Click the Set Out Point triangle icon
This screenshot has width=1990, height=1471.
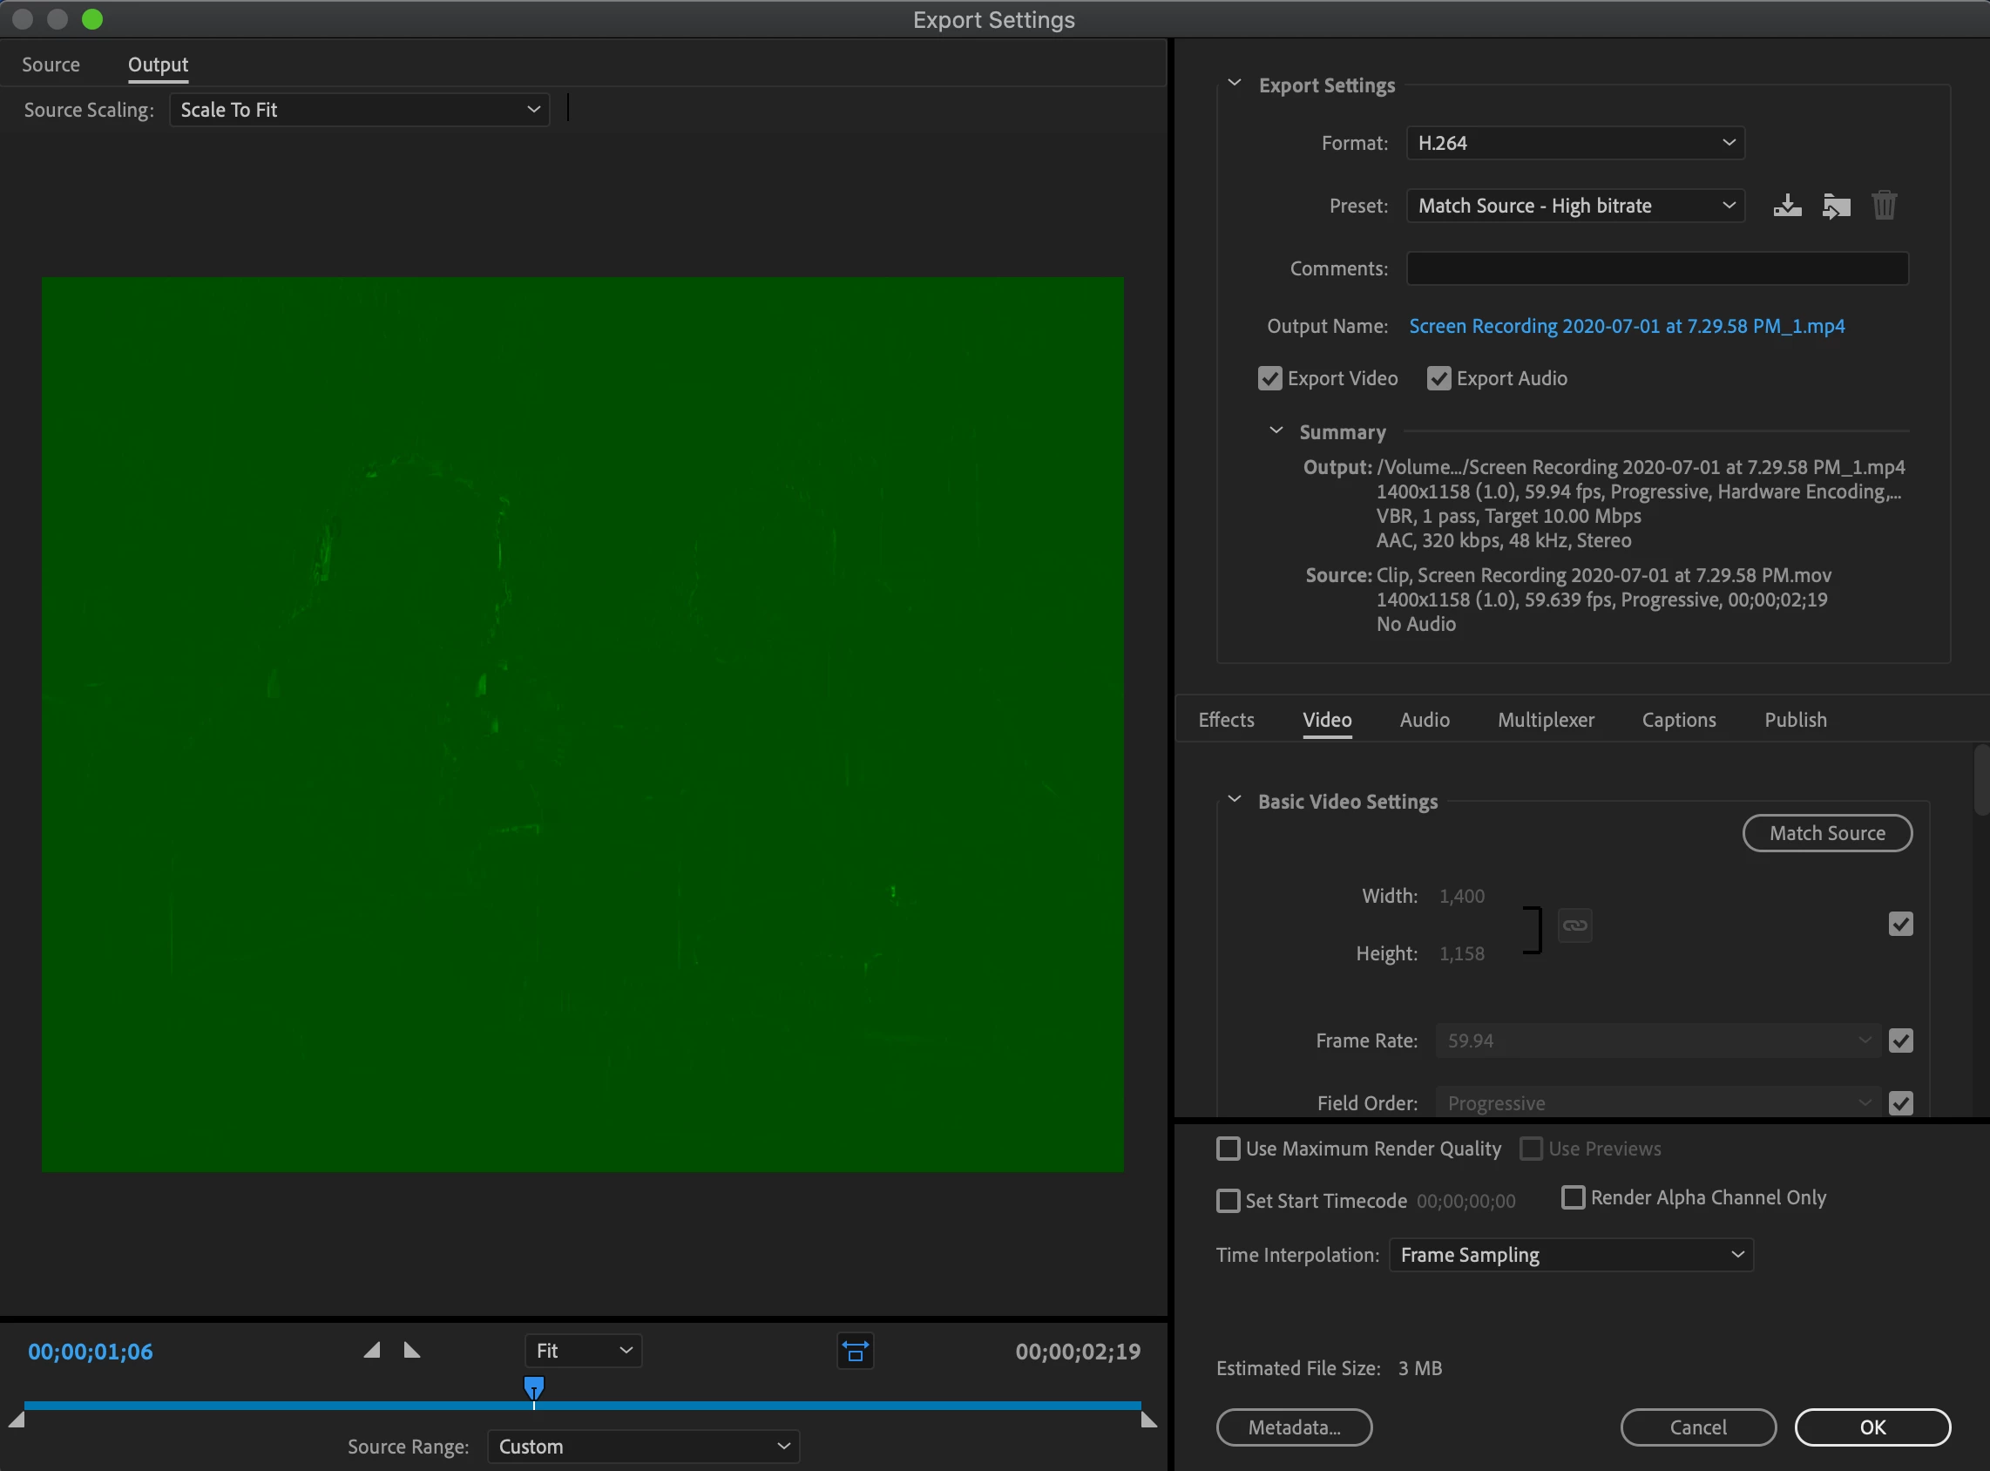click(x=411, y=1351)
